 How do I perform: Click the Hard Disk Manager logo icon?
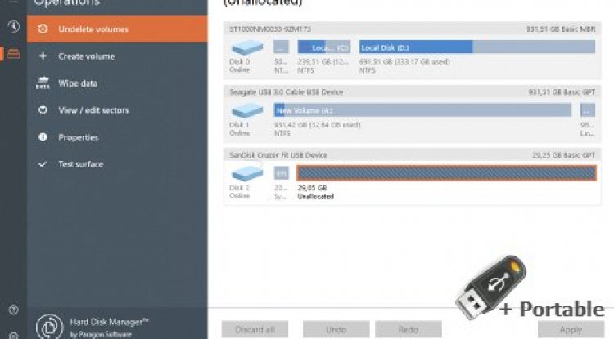pyautogui.click(x=50, y=327)
